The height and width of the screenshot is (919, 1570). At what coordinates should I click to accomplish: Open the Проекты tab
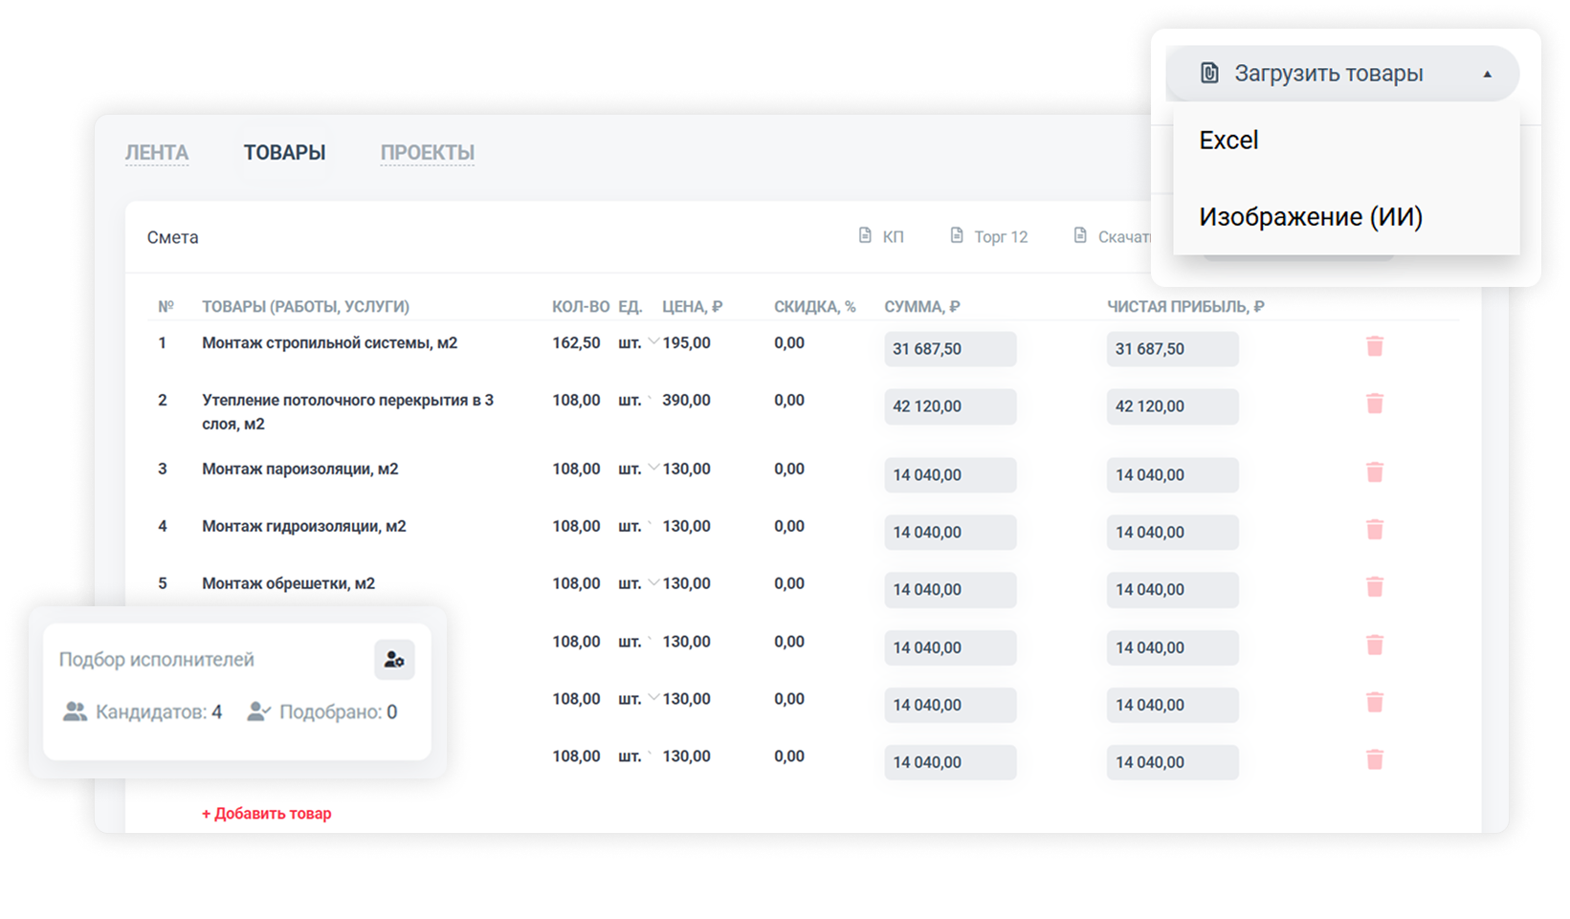tap(427, 153)
